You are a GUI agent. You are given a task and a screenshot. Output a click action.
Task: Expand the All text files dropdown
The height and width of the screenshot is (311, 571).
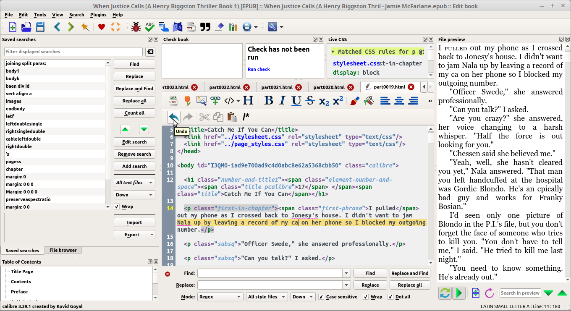click(134, 183)
